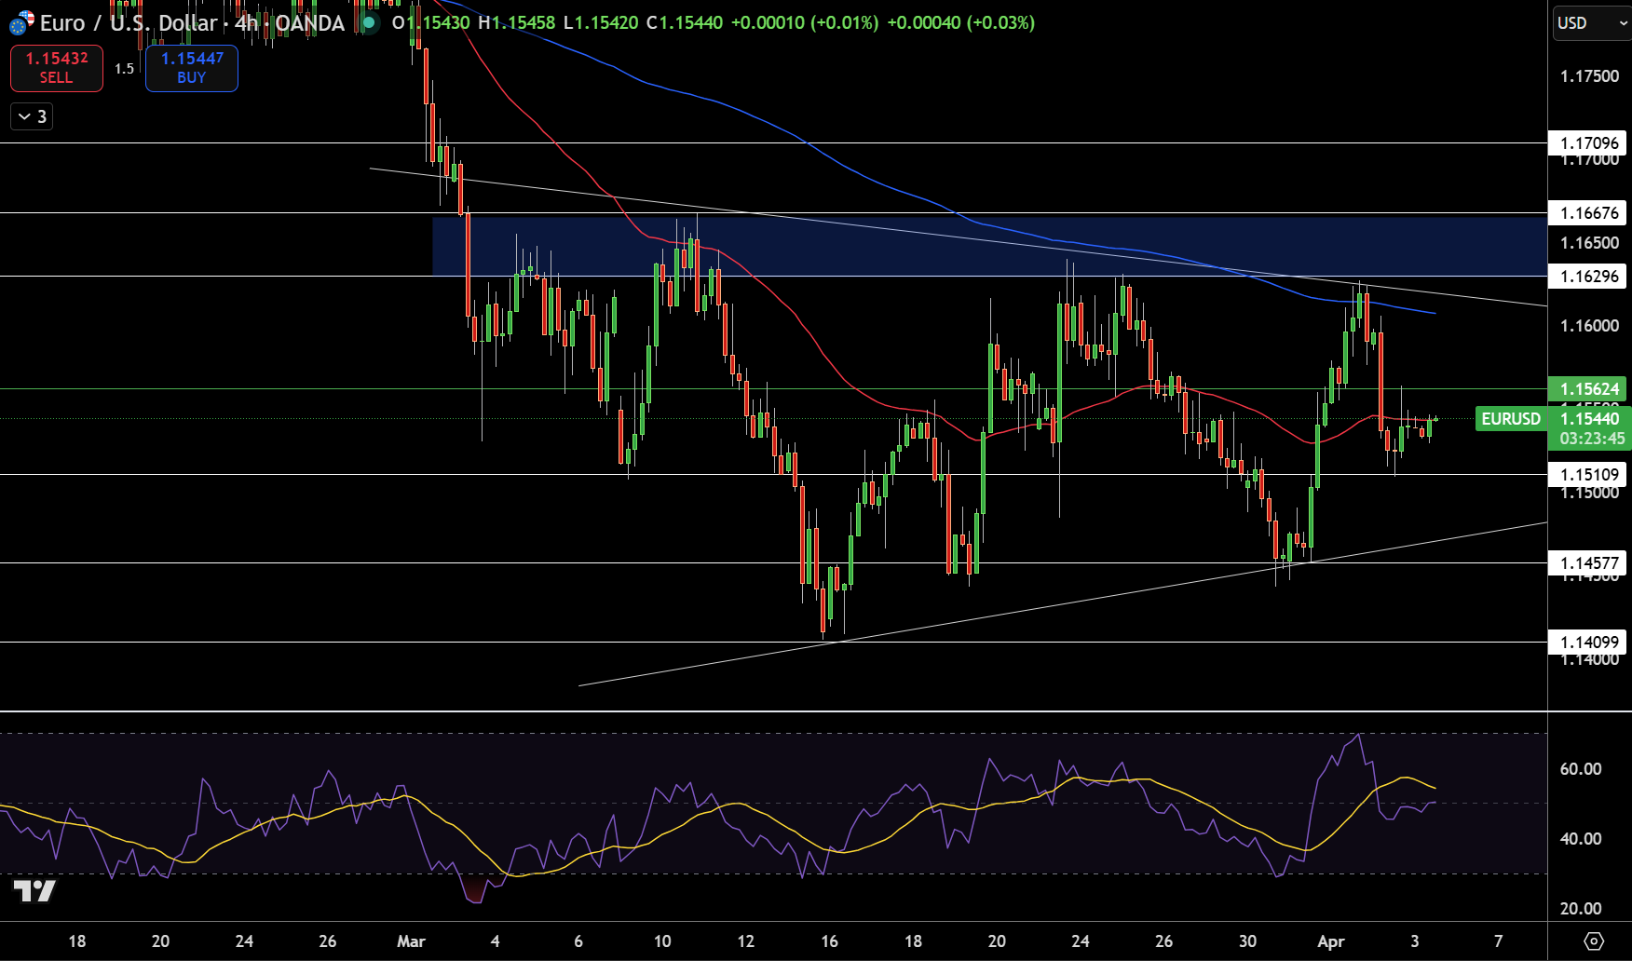Select the 1.14577 price level label
Screen dimensions: 1632x961
point(1589,563)
